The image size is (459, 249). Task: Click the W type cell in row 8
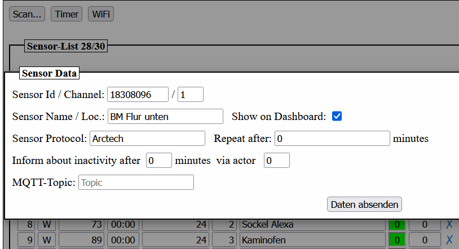[47, 225]
